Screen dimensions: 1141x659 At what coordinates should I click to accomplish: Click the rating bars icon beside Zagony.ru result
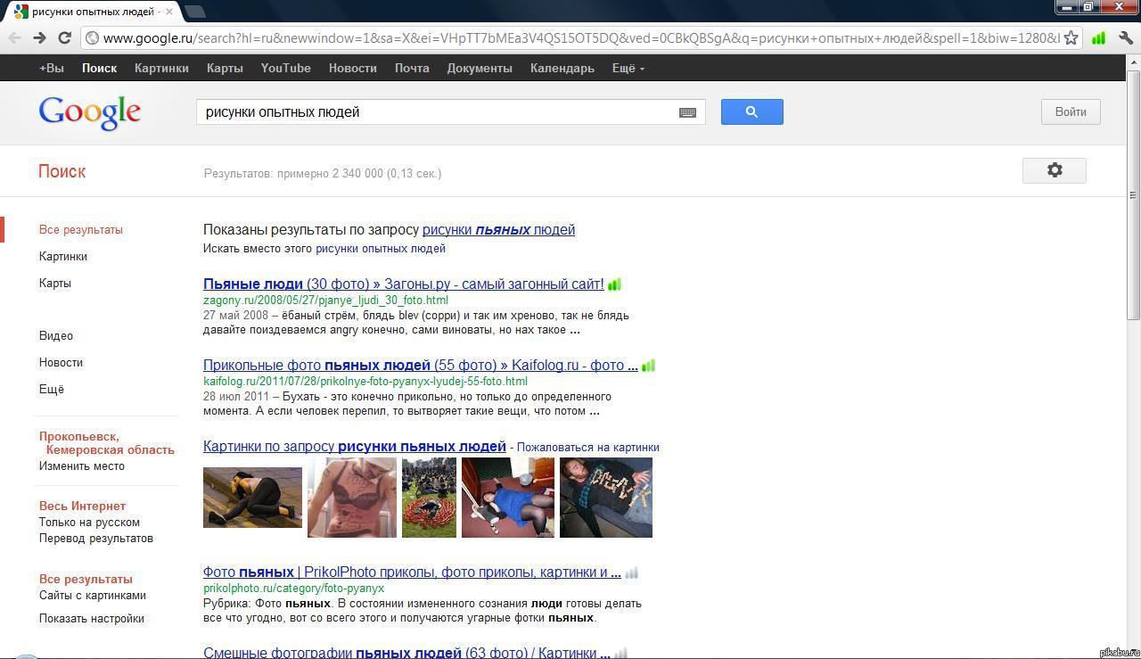click(x=614, y=284)
